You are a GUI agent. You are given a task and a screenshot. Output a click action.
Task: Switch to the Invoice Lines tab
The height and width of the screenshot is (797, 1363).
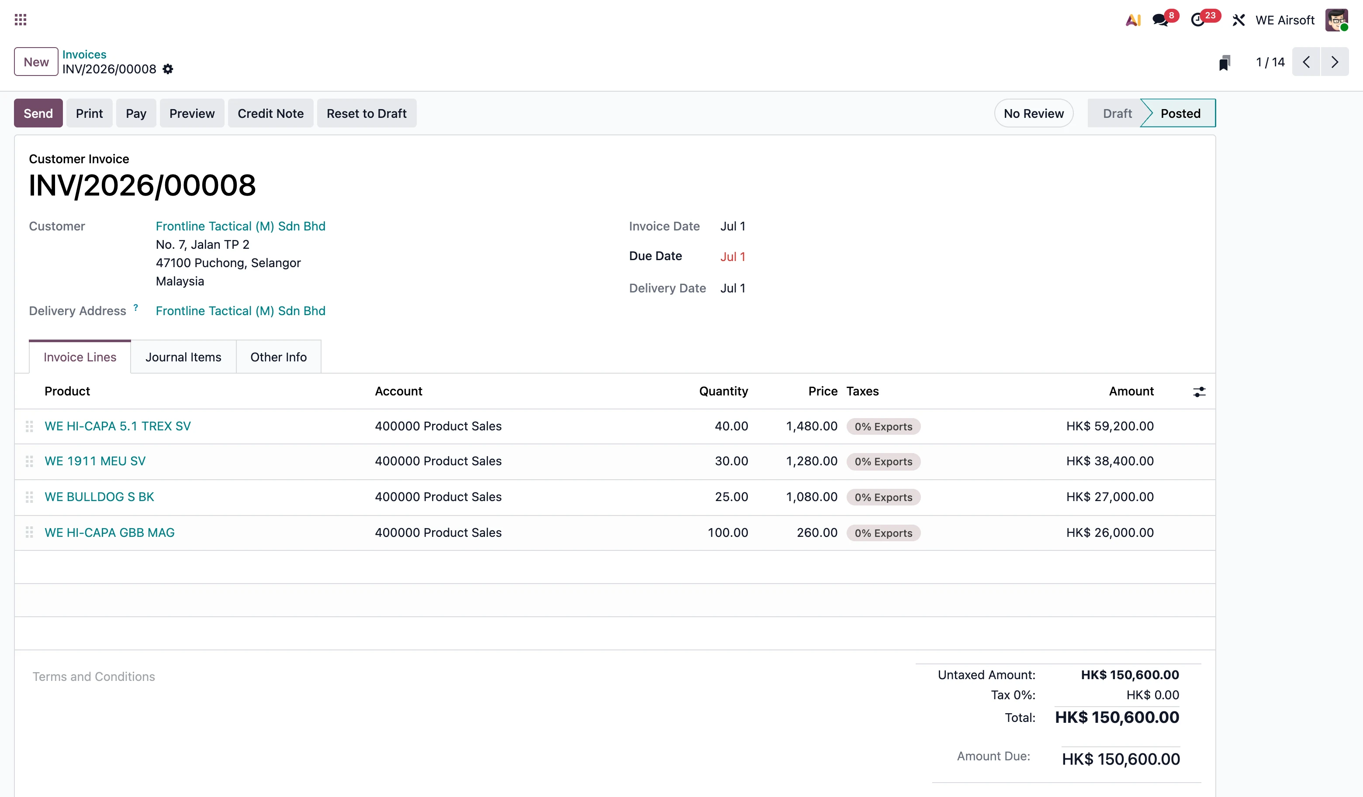(80, 357)
